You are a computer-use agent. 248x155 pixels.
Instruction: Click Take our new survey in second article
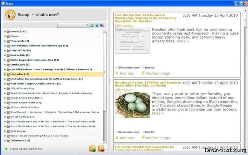pos(129,132)
